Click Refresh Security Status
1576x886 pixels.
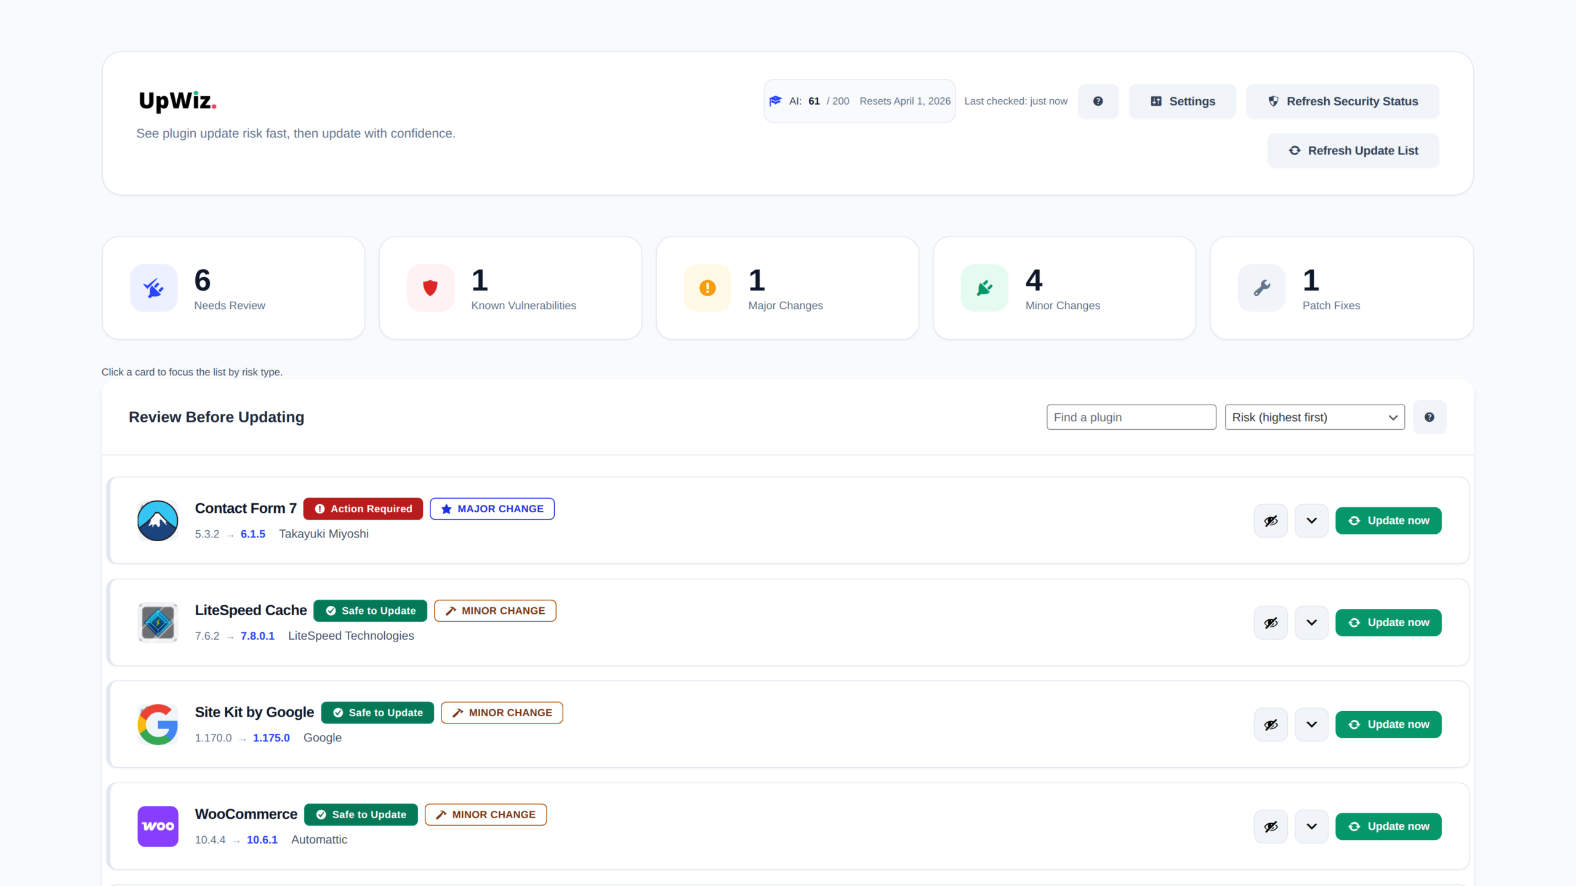1342,101
